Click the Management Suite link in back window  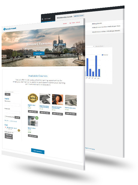90,149
